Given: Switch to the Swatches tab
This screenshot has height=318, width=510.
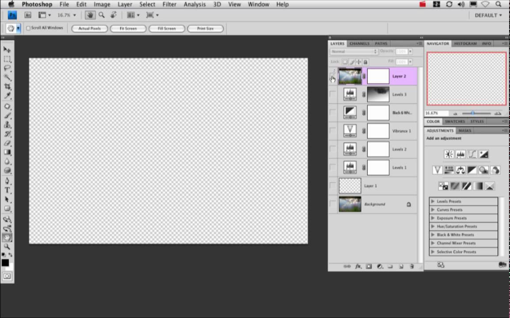Looking at the screenshot, I should 455,121.
